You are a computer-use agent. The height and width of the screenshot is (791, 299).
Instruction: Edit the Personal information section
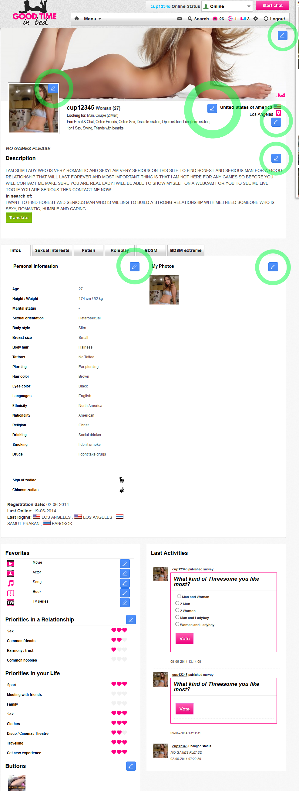tap(134, 267)
